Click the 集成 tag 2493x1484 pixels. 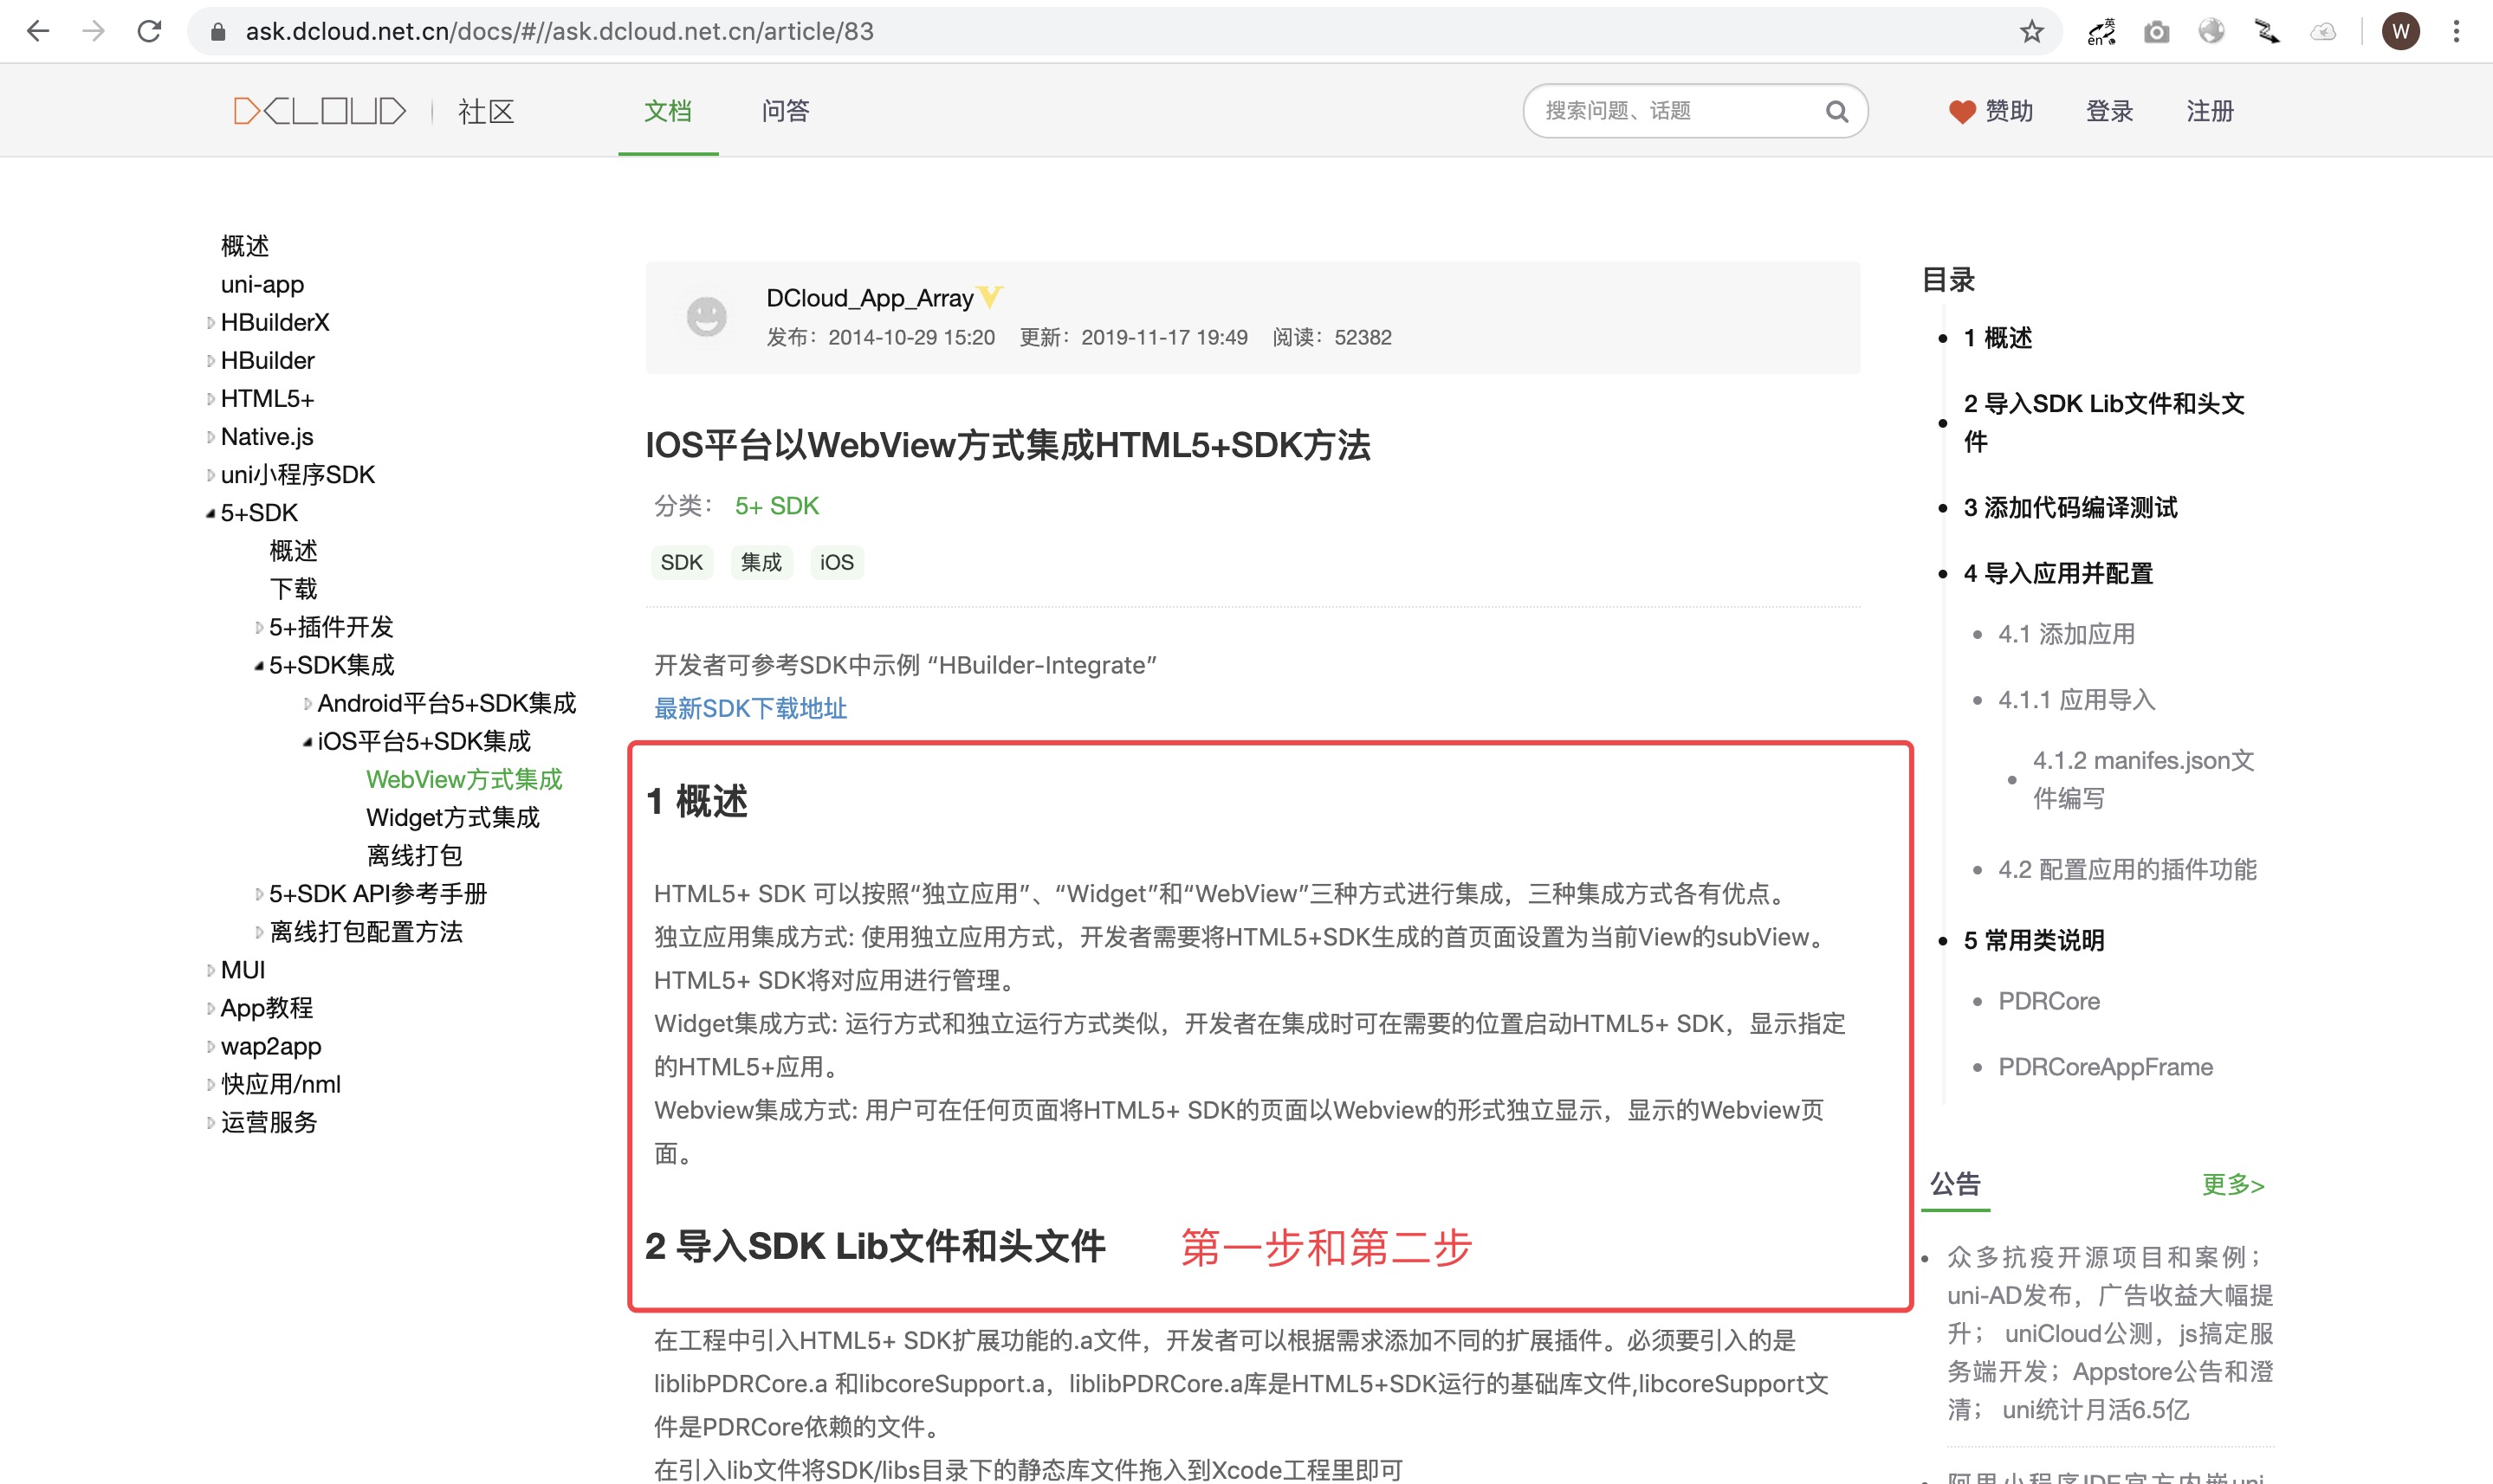click(761, 563)
